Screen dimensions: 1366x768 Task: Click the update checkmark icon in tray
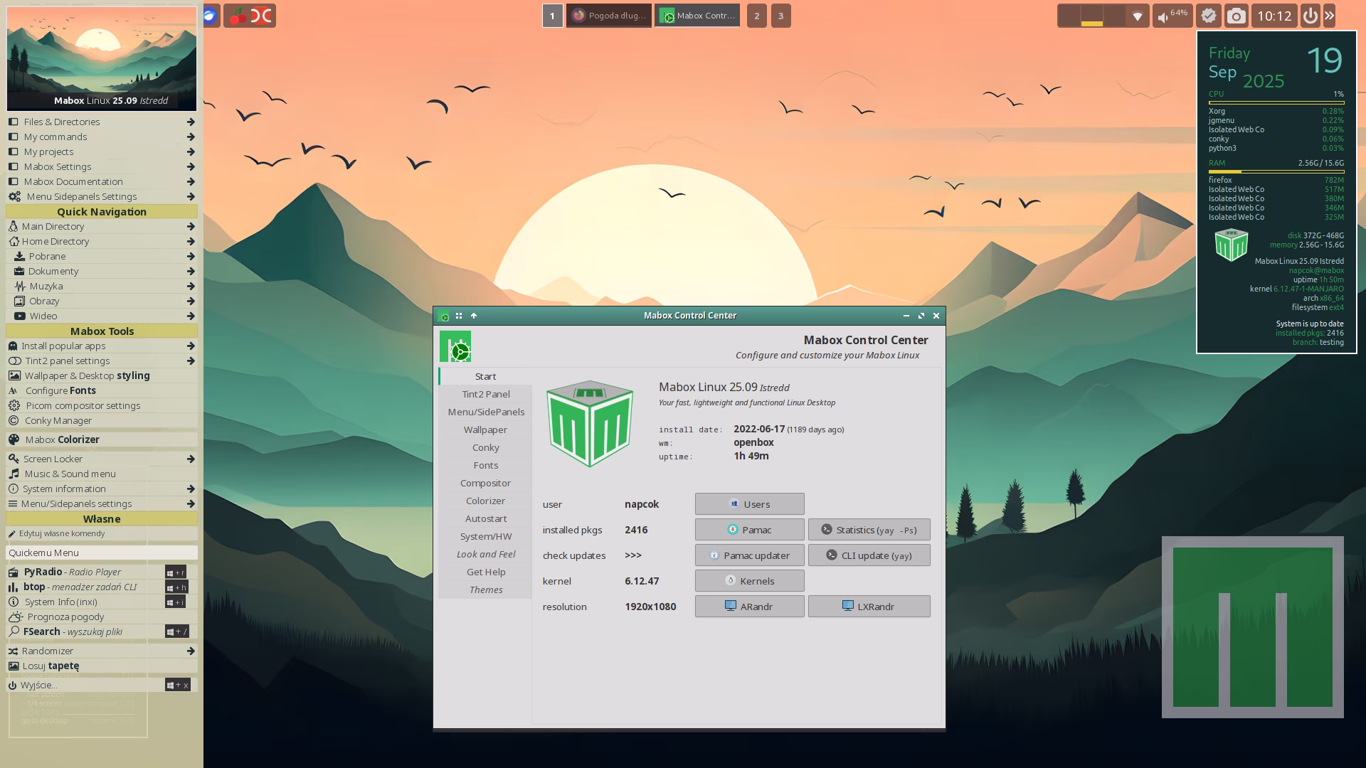[1208, 16]
